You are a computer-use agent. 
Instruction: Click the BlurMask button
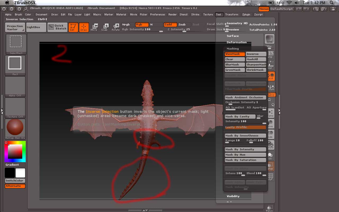point(234,64)
